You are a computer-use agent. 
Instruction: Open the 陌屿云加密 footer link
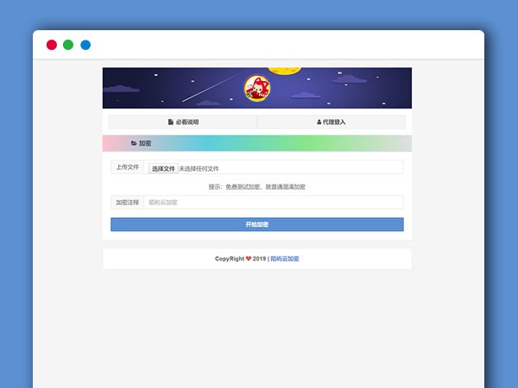(x=285, y=259)
